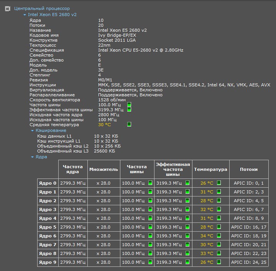
Task: Click the bus frequency graph icon in the Ядро 1 row
Action: 150,191
